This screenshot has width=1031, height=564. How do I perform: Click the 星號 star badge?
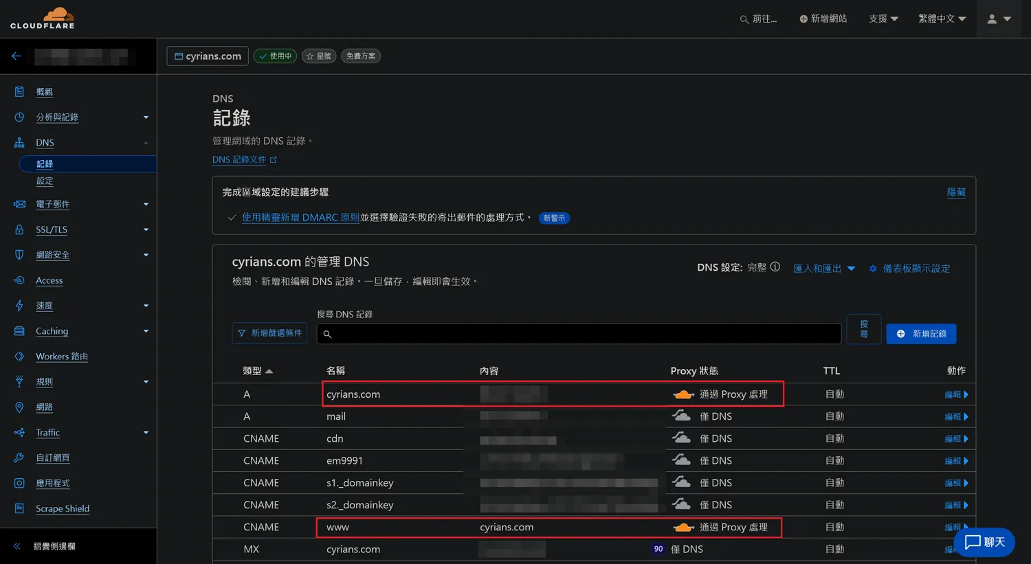tap(319, 56)
